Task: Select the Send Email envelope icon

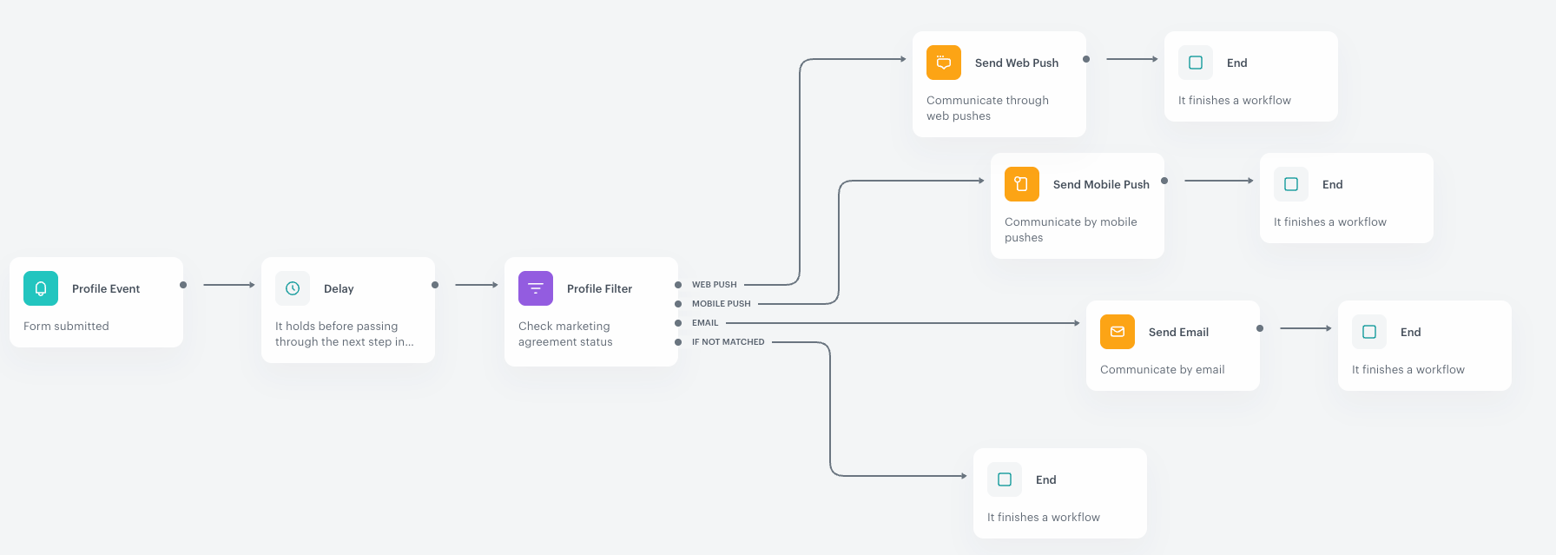Action: [1118, 332]
